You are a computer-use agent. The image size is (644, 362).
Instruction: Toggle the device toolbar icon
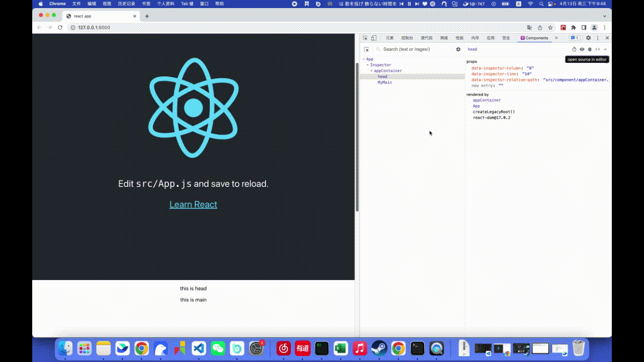tap(373, 38)
